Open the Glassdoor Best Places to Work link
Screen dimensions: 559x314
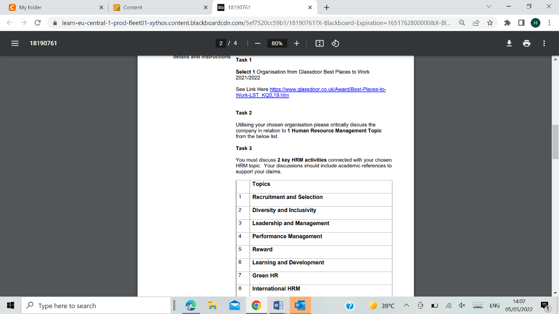click(311, 92)
